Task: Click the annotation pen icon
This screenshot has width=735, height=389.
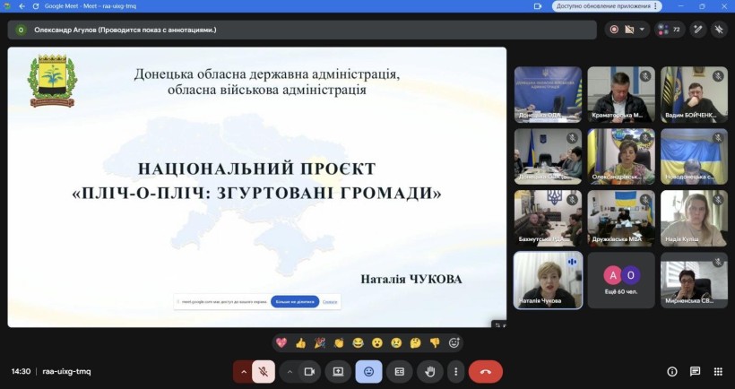Action: pyautogui.click(x=698, y=30)
